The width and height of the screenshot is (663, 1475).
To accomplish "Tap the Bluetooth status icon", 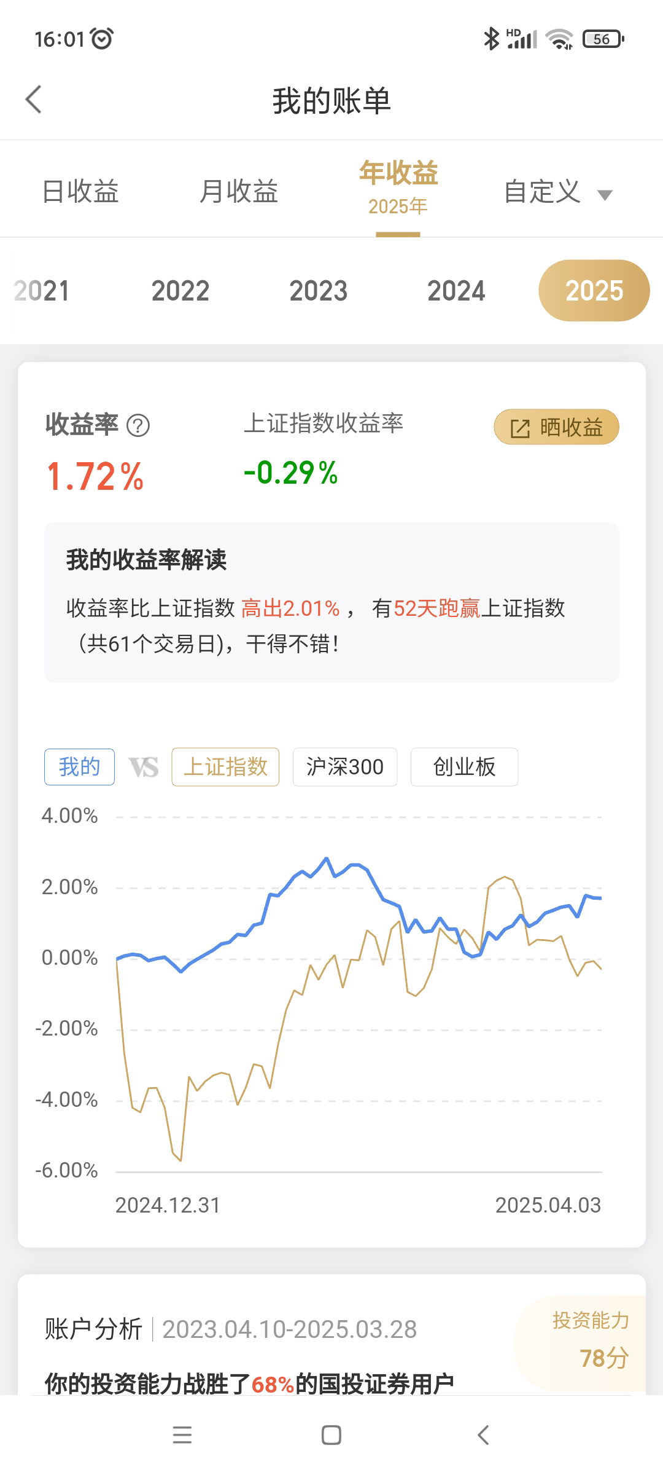I will coord(491,39).
